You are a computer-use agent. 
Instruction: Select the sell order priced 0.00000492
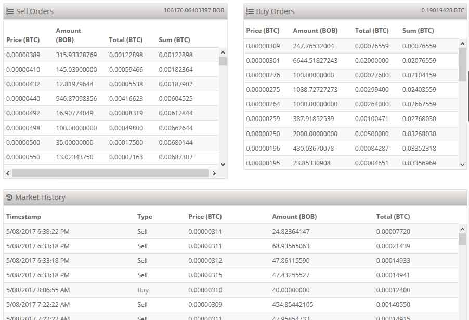(111, 113)
